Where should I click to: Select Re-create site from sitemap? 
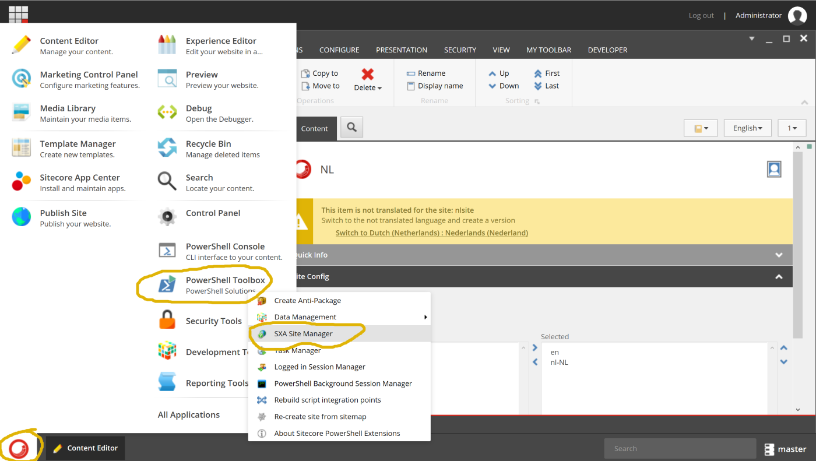tap(339, 417)
